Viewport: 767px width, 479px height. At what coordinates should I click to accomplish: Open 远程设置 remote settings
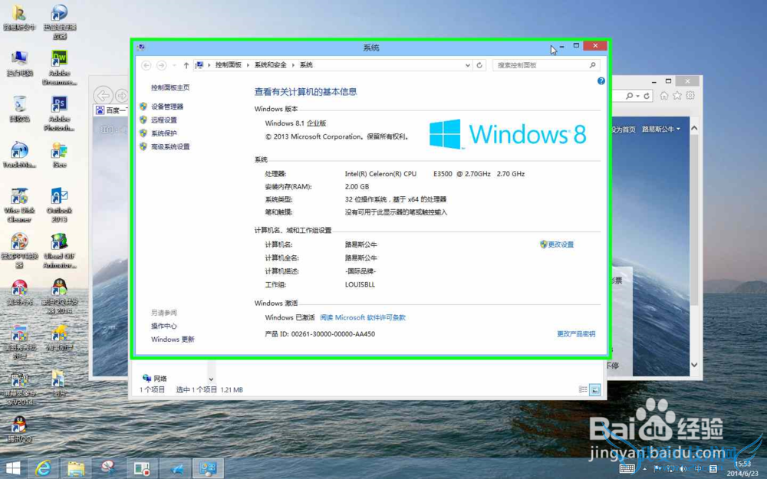164,120
